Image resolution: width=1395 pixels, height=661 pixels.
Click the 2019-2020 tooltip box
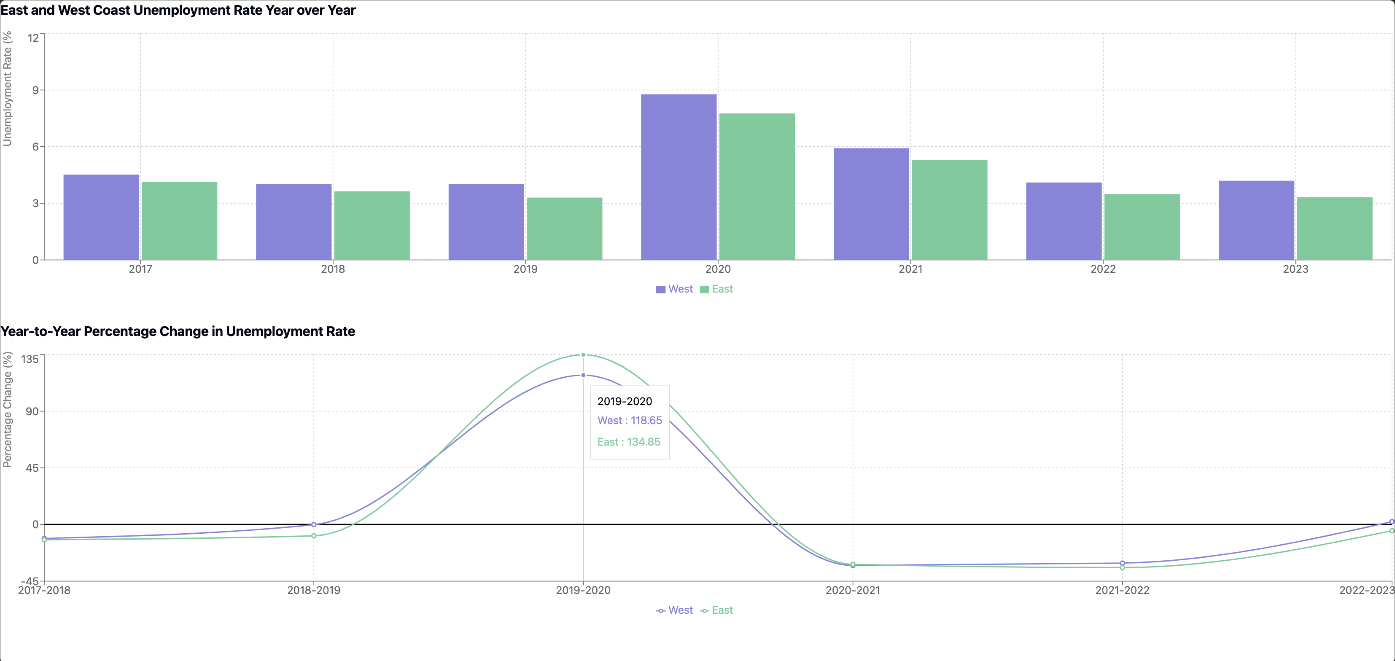coord(629,422)
